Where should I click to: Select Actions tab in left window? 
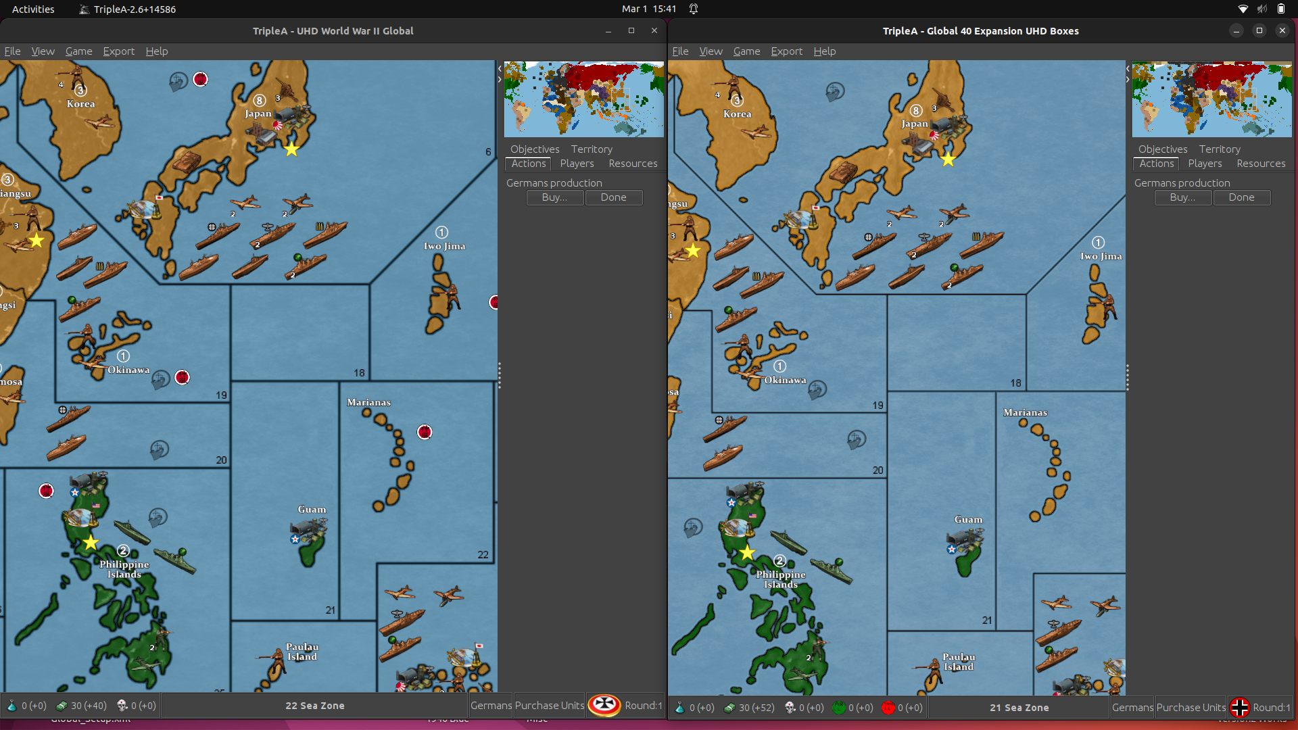pos(528,164)
